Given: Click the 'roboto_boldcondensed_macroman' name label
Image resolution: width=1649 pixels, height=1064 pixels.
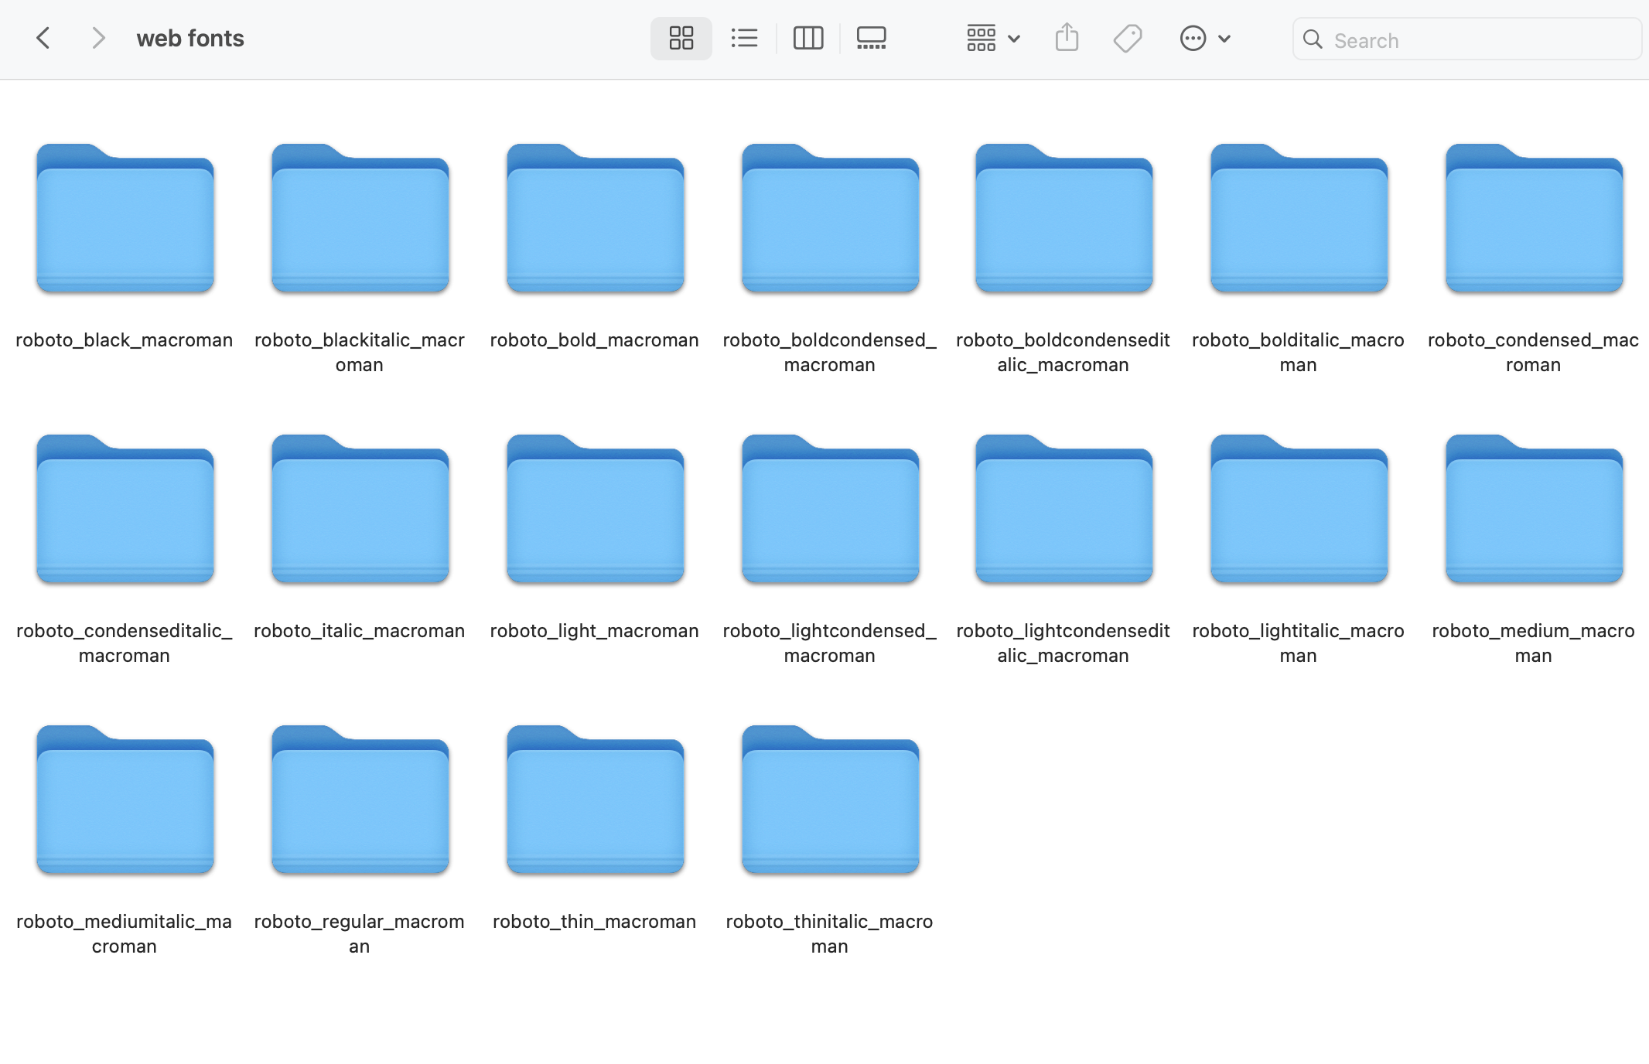Looking at the screenshot, I should tap(829, 353).
